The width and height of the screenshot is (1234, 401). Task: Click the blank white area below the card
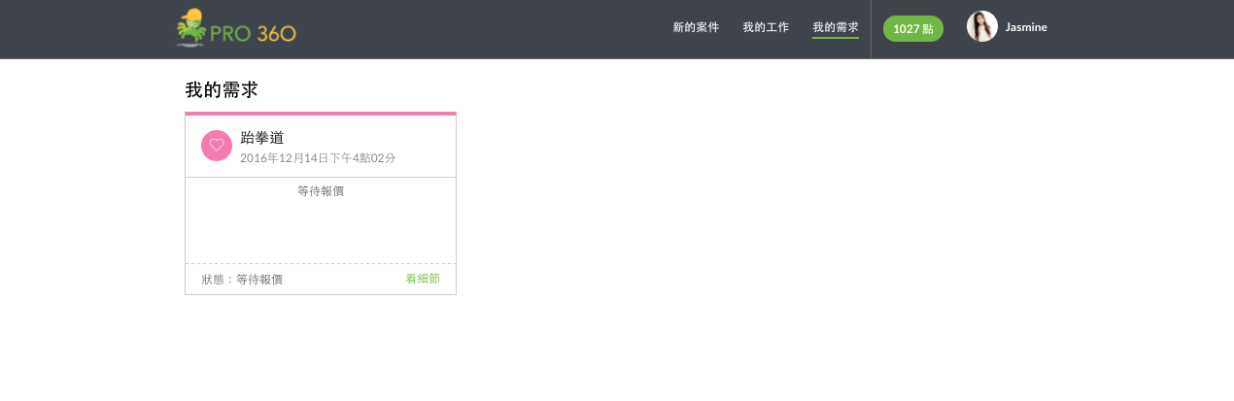pos(321,350)
